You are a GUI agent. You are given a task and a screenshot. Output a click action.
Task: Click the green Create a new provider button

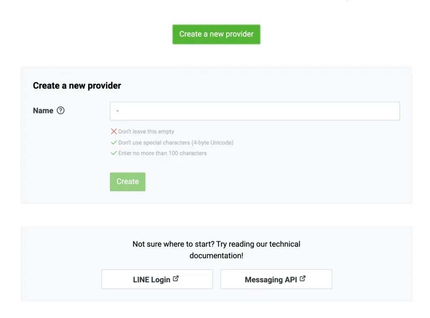coord(216,34)
